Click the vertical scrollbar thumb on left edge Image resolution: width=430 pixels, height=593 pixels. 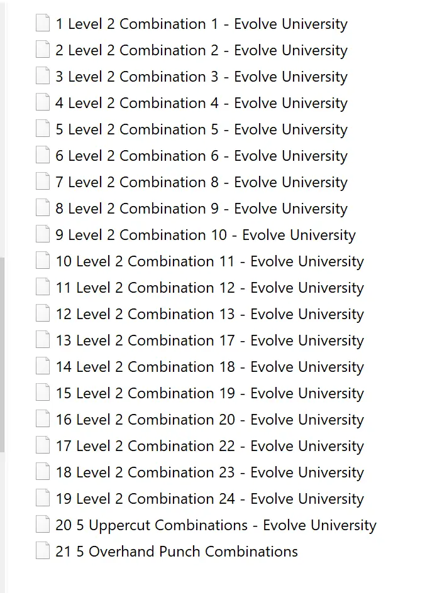pyautogui.click(x=2, y=355)
